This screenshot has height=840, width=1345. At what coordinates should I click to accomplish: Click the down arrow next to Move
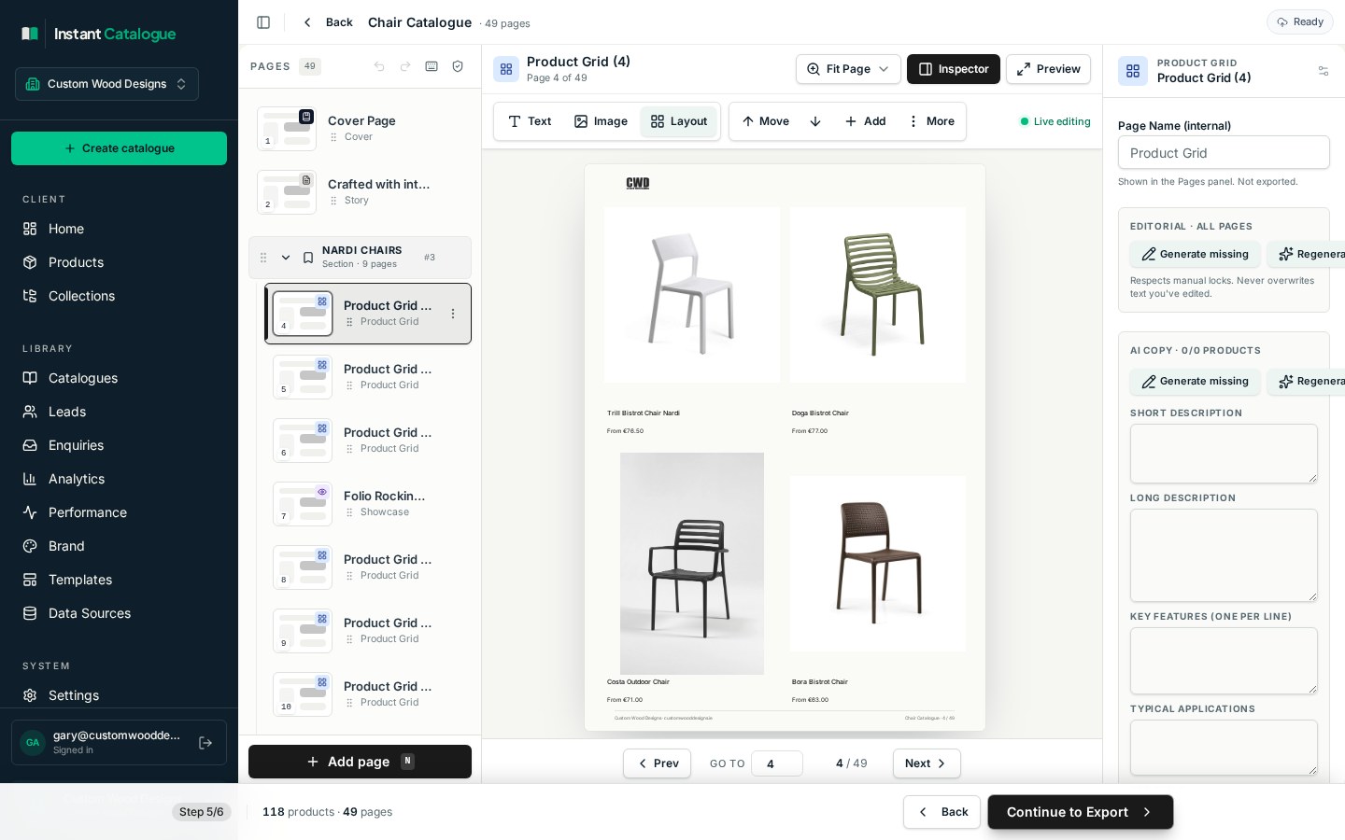pyautogui.click(x=815, y=121)
